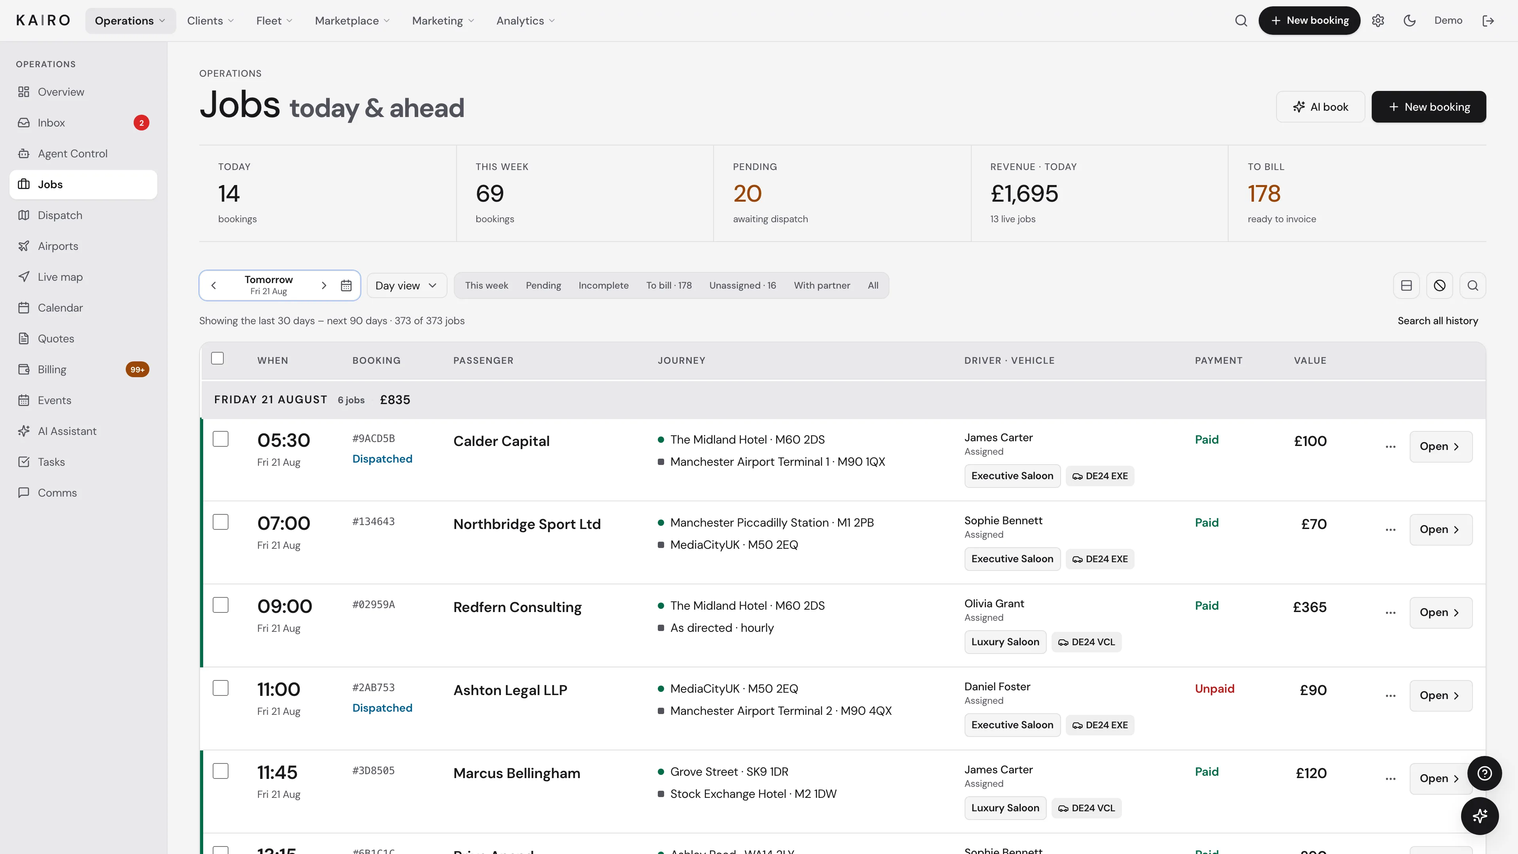This screenshot has width=1518, height=854.
Task: Open more actions for Ashton Legal LLP job
Action: 1391,696
